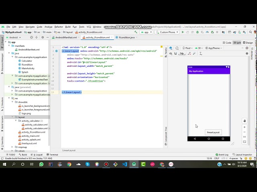The width and height of the screenshot is (257, 192).
Task: Run the app with green play icon
Action: tap(183, 32)
